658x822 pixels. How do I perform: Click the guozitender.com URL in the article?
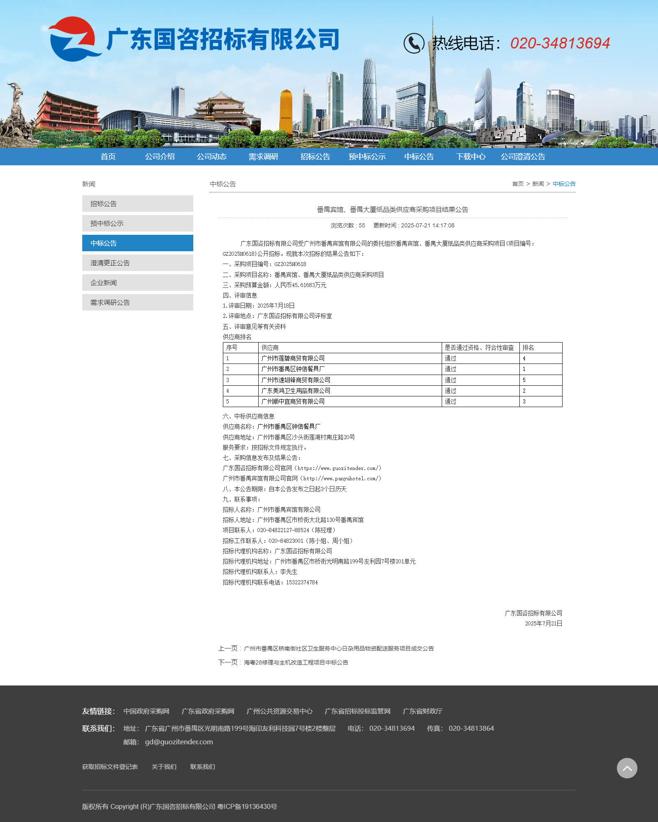coord(337,468)
